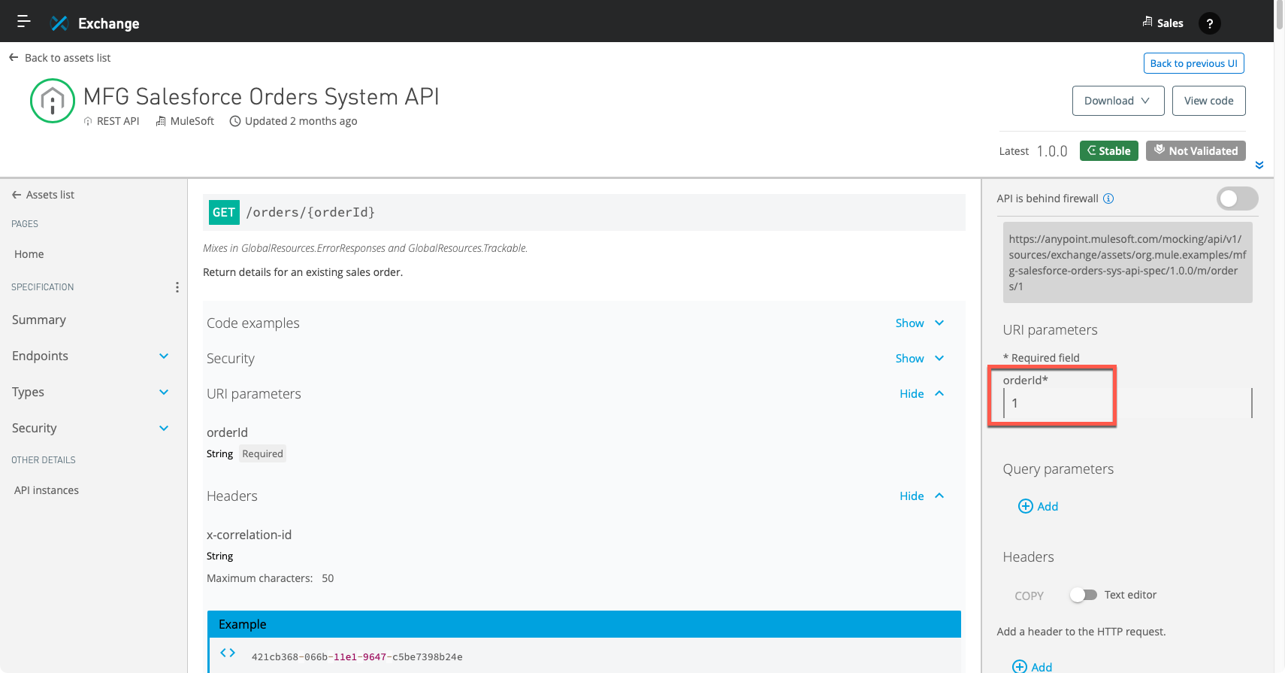Hide the URI parameters section
This screenshot has height=673, width=1285.
(921, 394)
